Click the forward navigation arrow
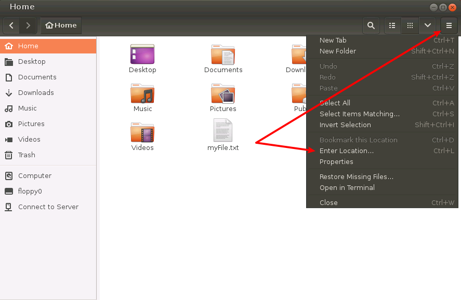The height and width of the screenshot is (300, 461). click(28, 25)
